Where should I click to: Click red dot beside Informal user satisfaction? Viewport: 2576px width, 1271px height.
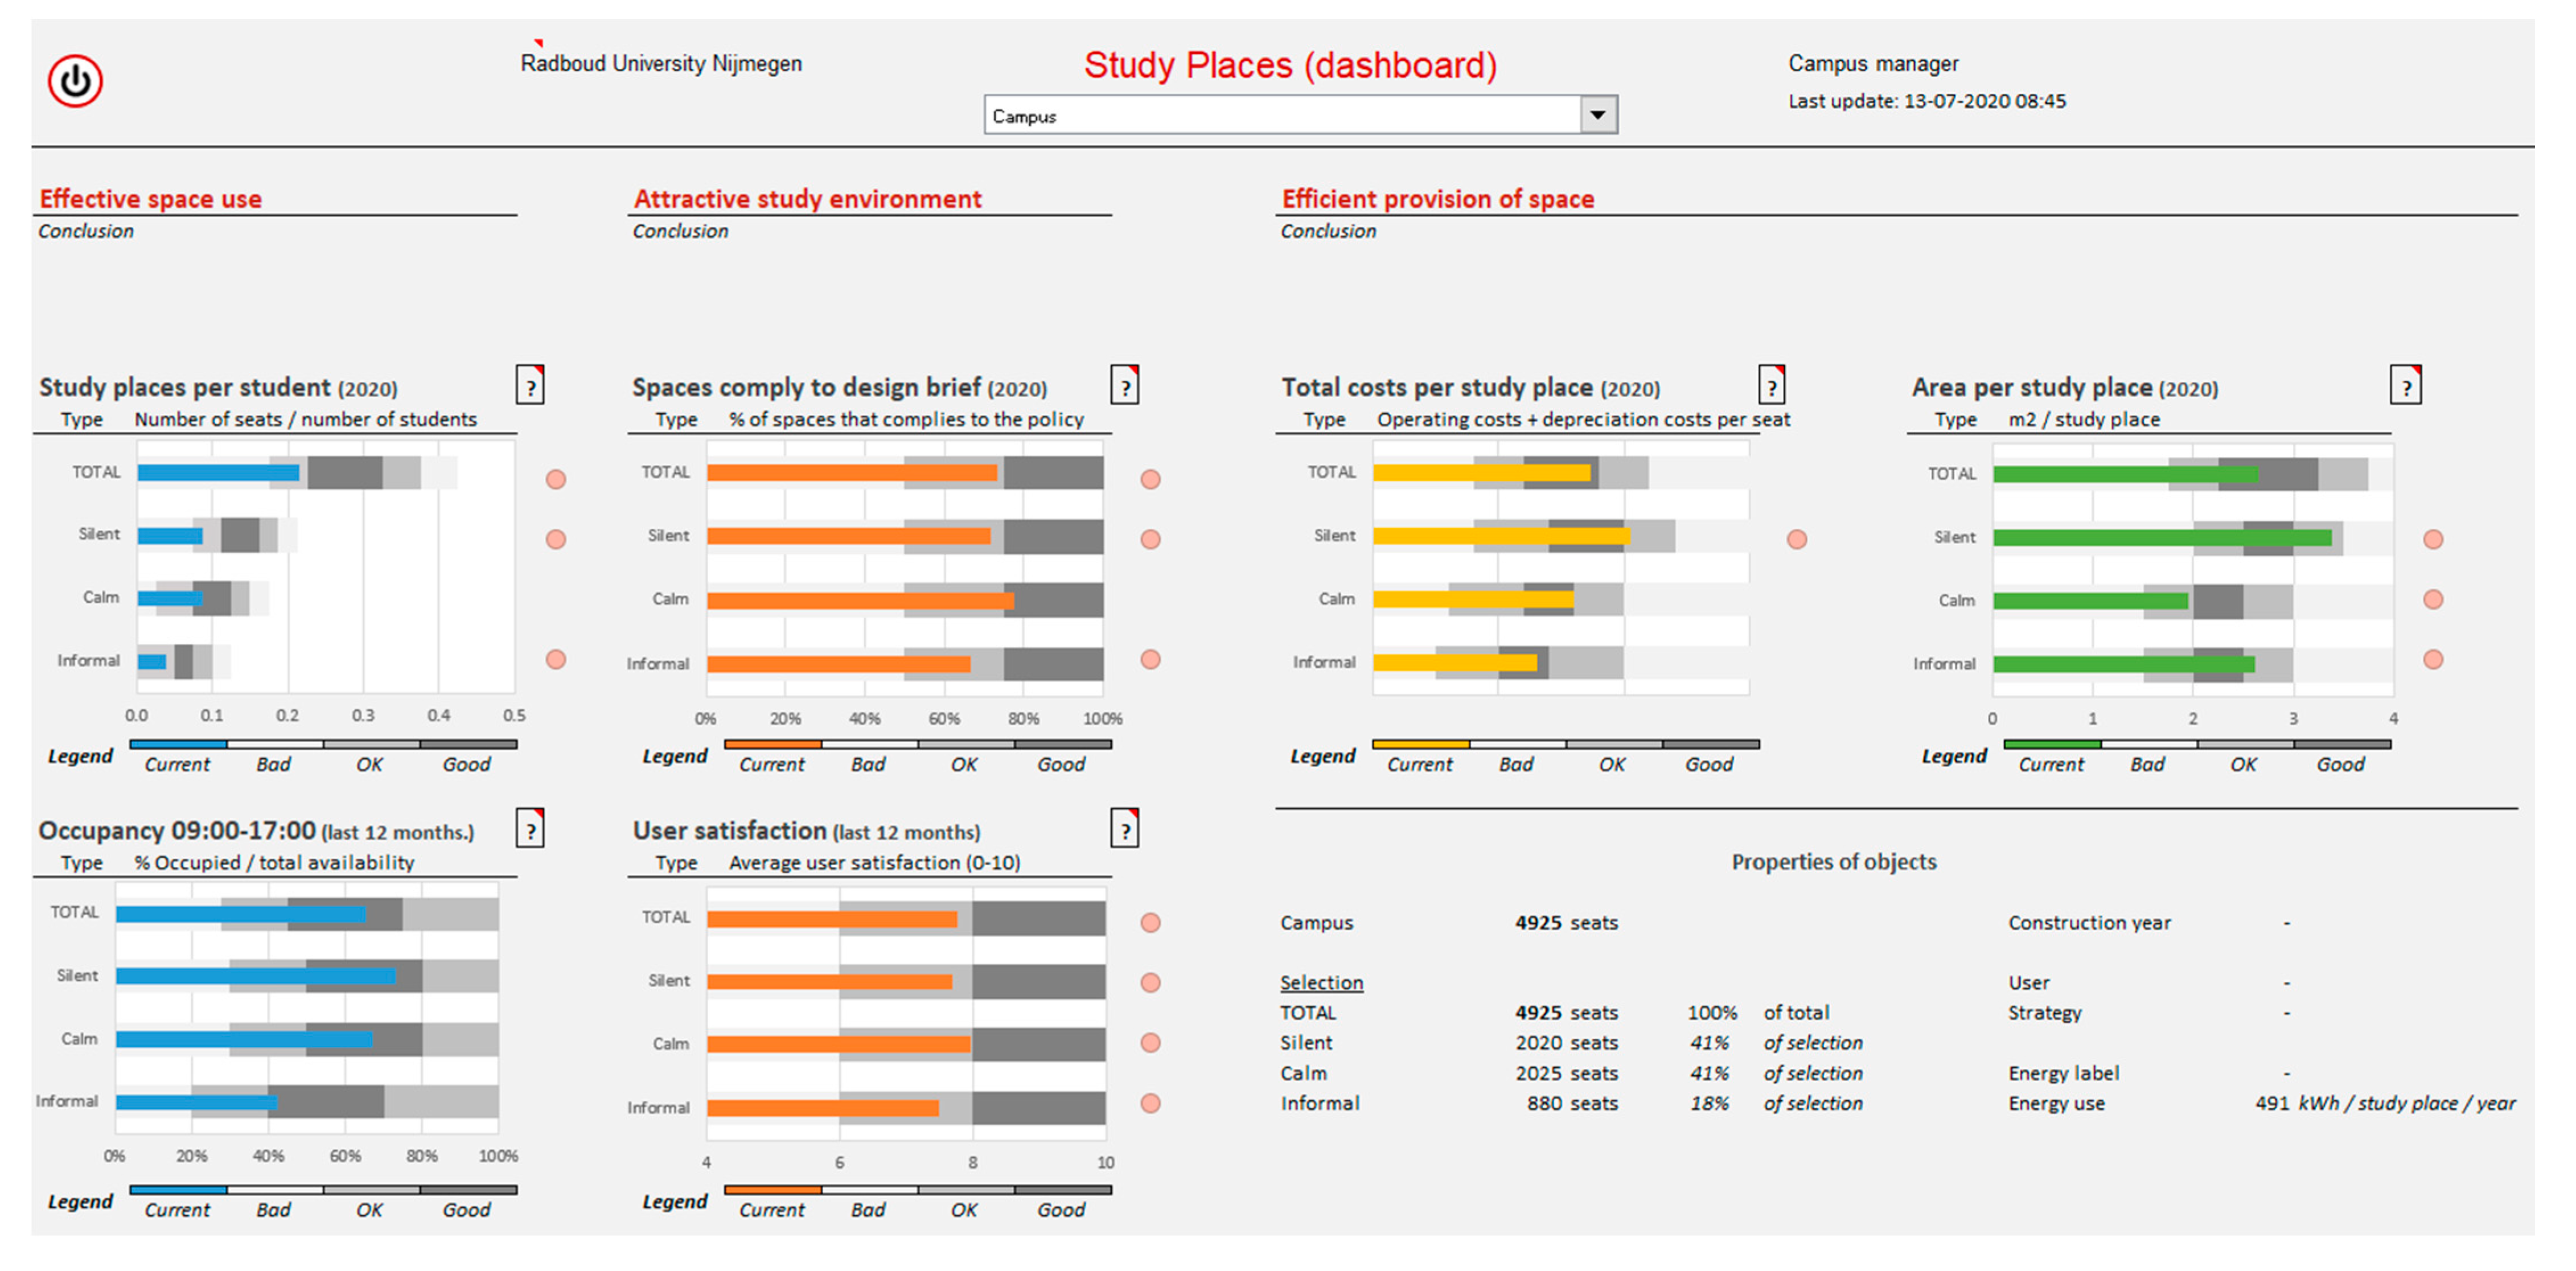(x=1151, y=1103)
